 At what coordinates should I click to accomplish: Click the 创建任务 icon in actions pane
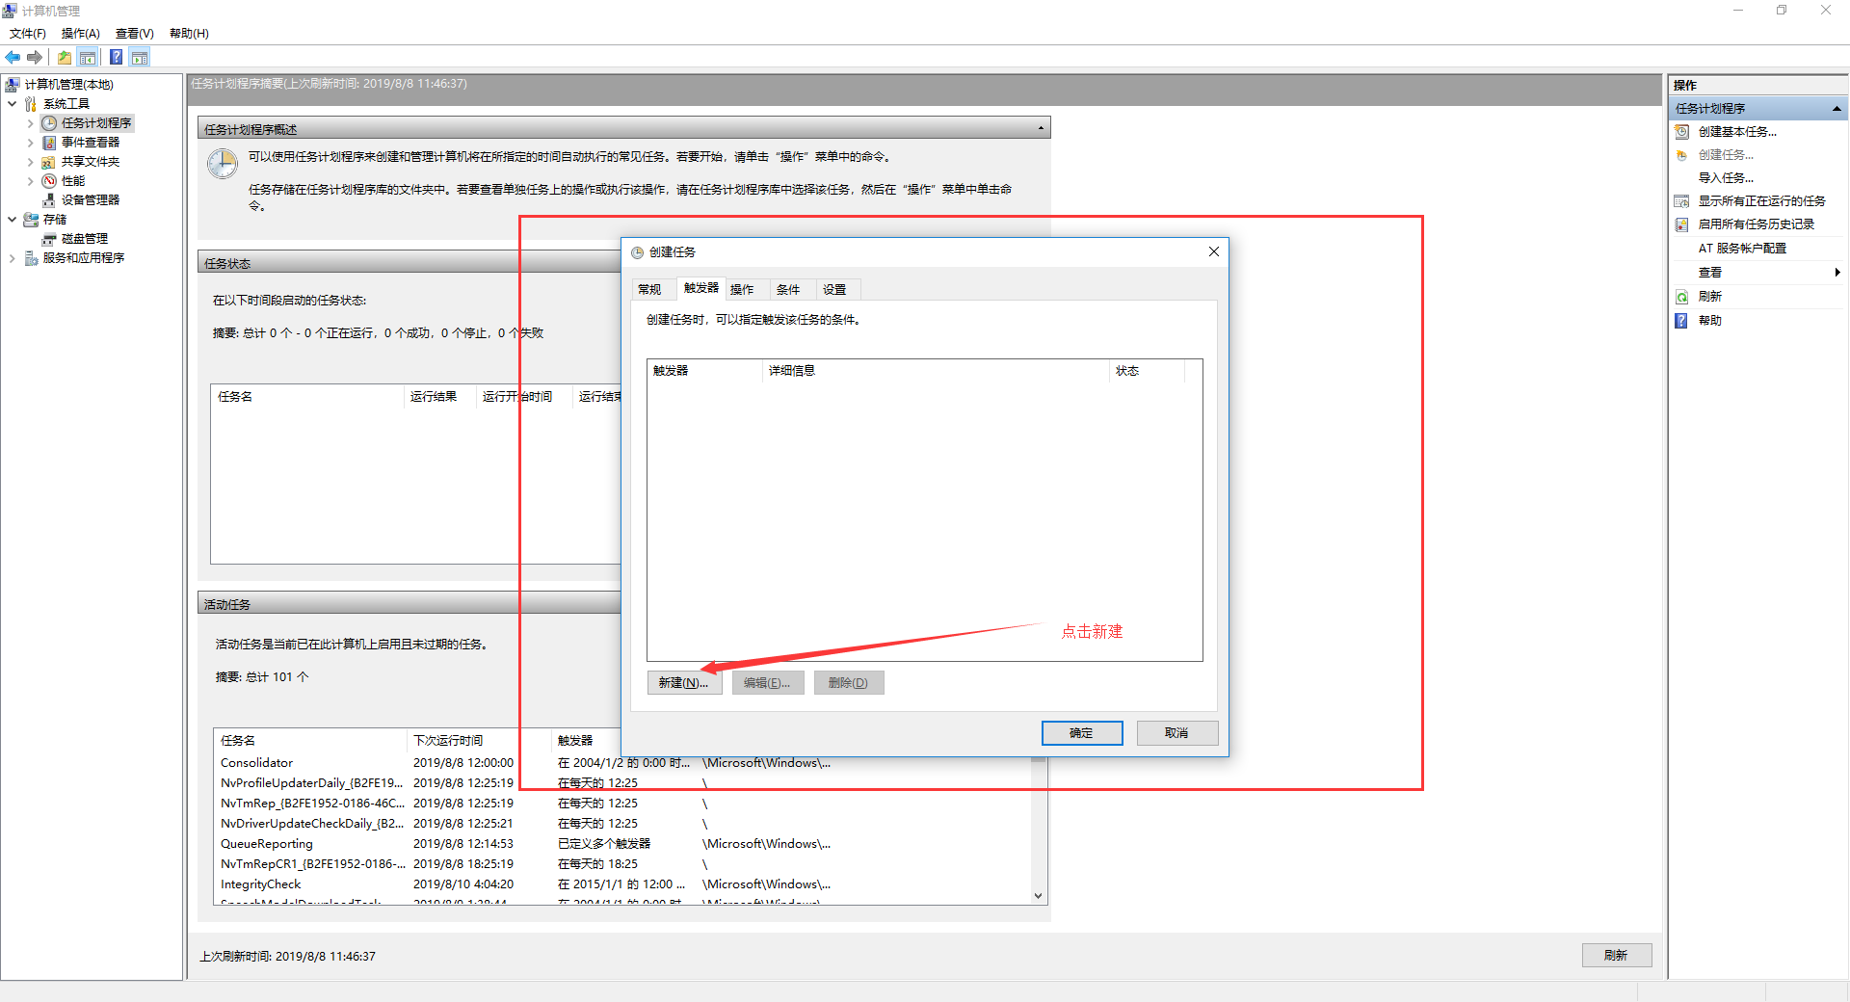click(1681, 155)
